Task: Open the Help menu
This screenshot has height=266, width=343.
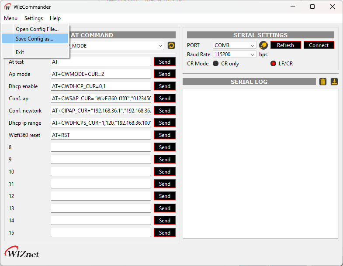Action: (55, 18)
